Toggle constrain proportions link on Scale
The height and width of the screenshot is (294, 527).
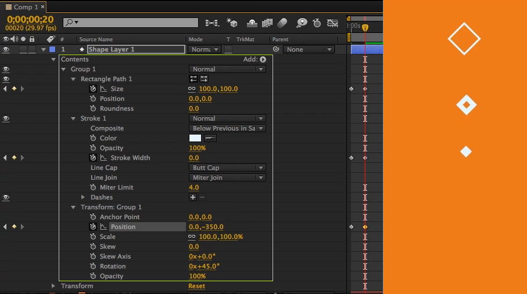pos(192,237)
